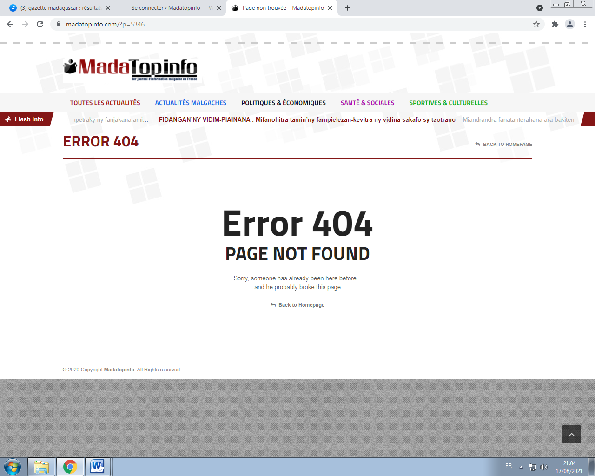Viewport: 595px width, 476px height.
Task: Click the address bar URL field
Action: coord(297,24)
